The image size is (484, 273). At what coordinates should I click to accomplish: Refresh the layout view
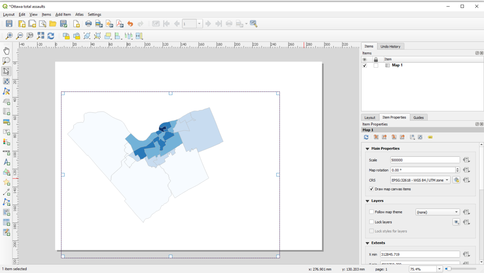coord(51,36)
